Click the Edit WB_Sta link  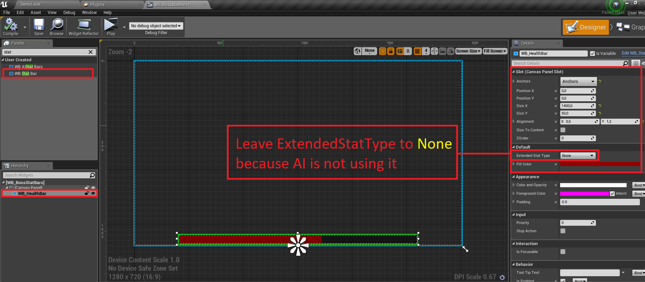click(633, 53)
